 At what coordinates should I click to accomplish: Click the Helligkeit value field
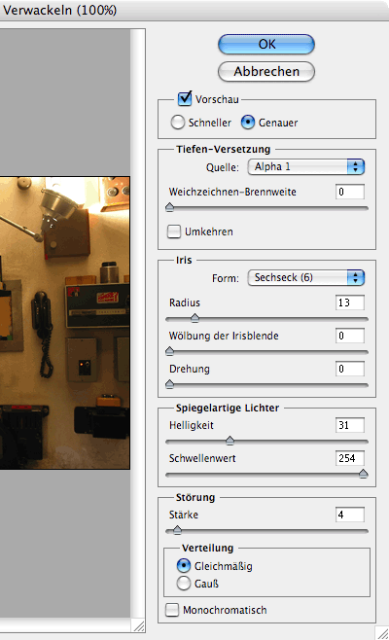tap(350, 425)
